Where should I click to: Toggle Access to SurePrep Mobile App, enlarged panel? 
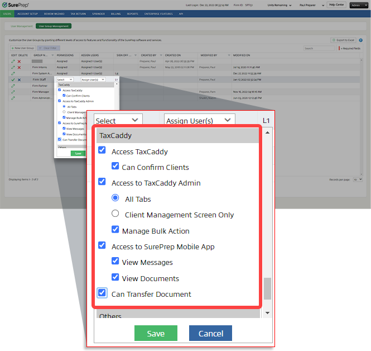pos(102,245)
